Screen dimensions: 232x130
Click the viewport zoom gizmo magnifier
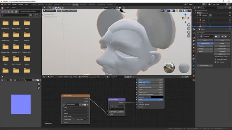click(x=188, y=25)
